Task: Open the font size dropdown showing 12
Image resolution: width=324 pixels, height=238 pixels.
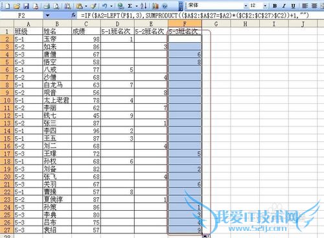Action: coord(265,6)
